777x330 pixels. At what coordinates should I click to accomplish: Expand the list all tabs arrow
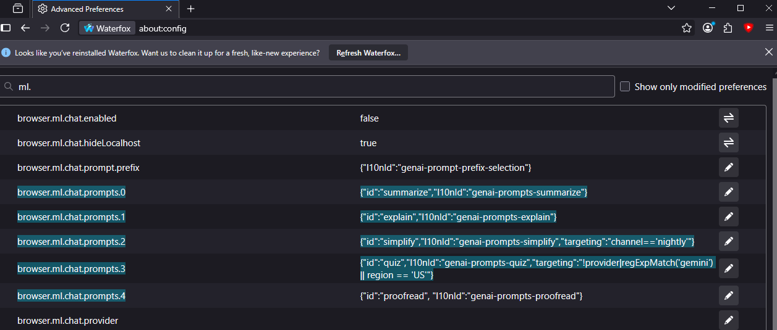coord(671,8)
